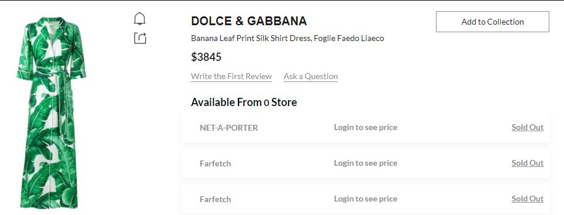This screenshot has width=564, height=215.
Task: Click the $3845 price text
Action: click(x=206, y=57)
